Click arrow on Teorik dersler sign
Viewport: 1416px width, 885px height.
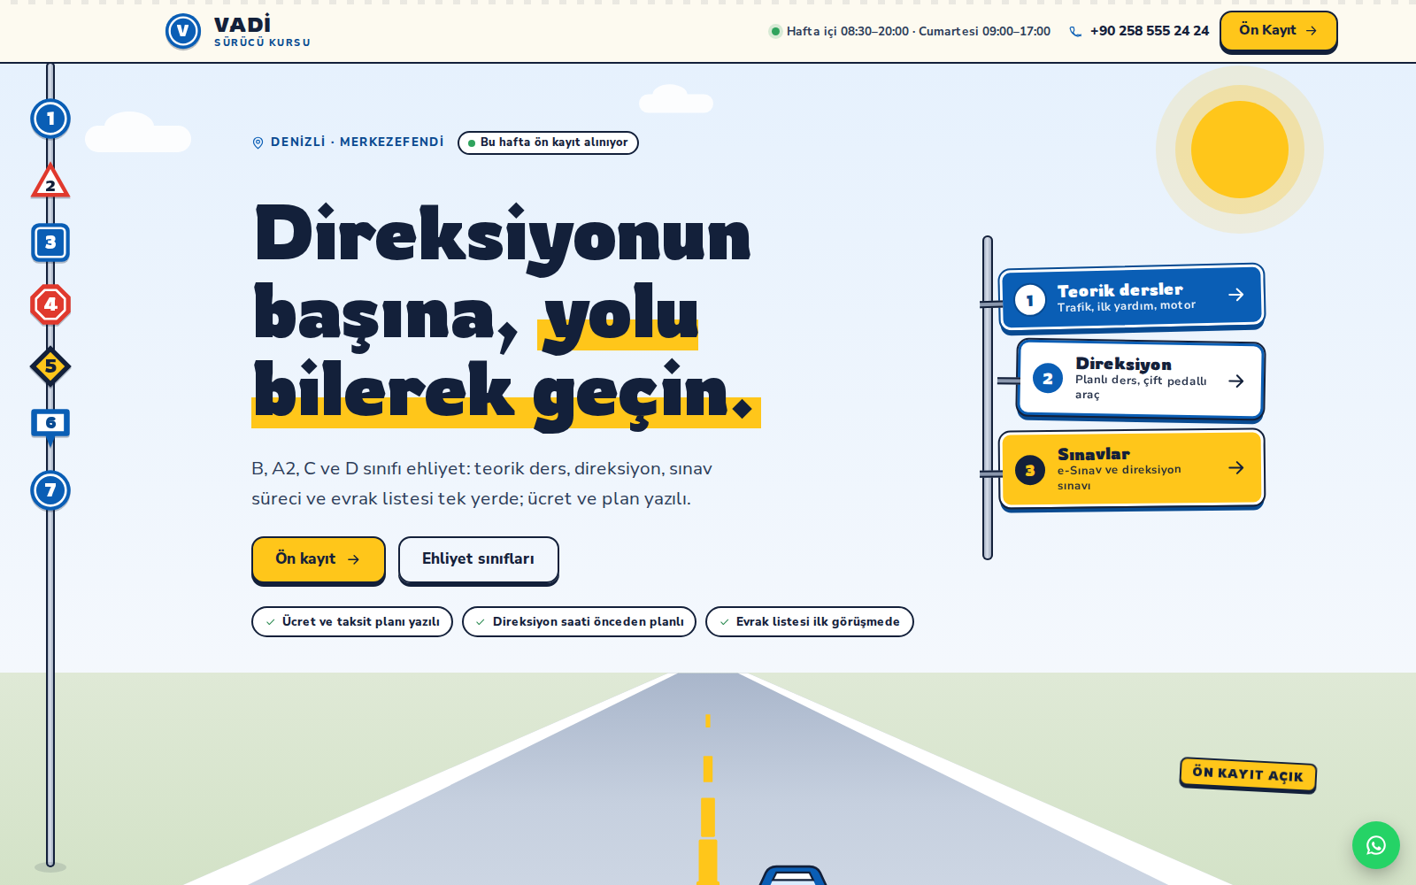[x=1236, y=295]
